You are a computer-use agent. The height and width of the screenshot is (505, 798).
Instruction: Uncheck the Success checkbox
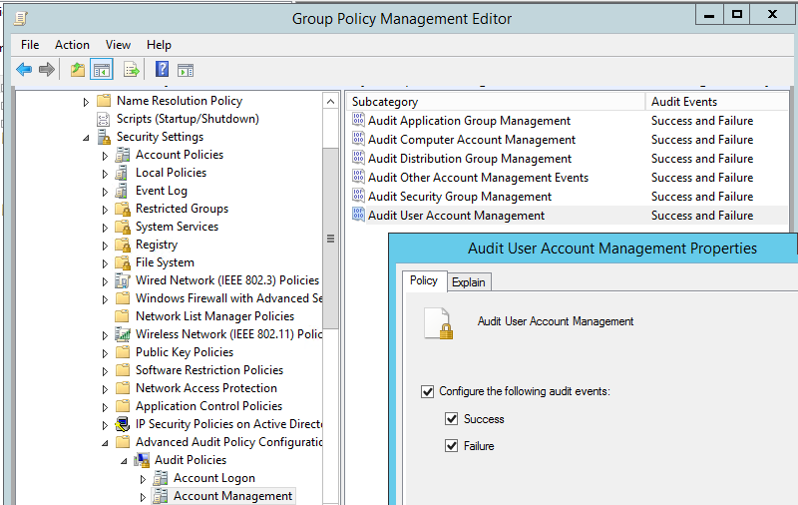(452, 419)
